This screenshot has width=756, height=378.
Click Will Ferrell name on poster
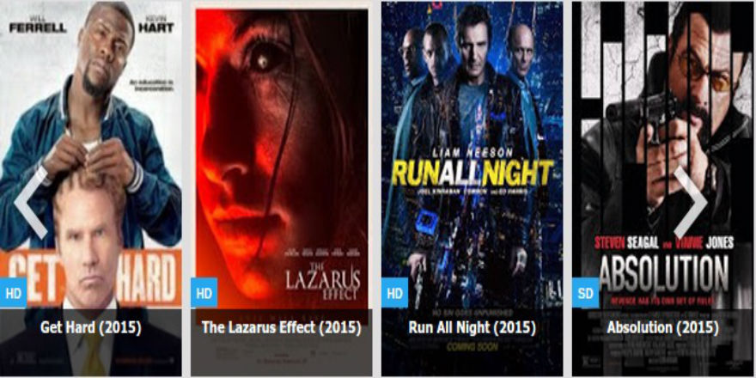[x=38, y=25]
